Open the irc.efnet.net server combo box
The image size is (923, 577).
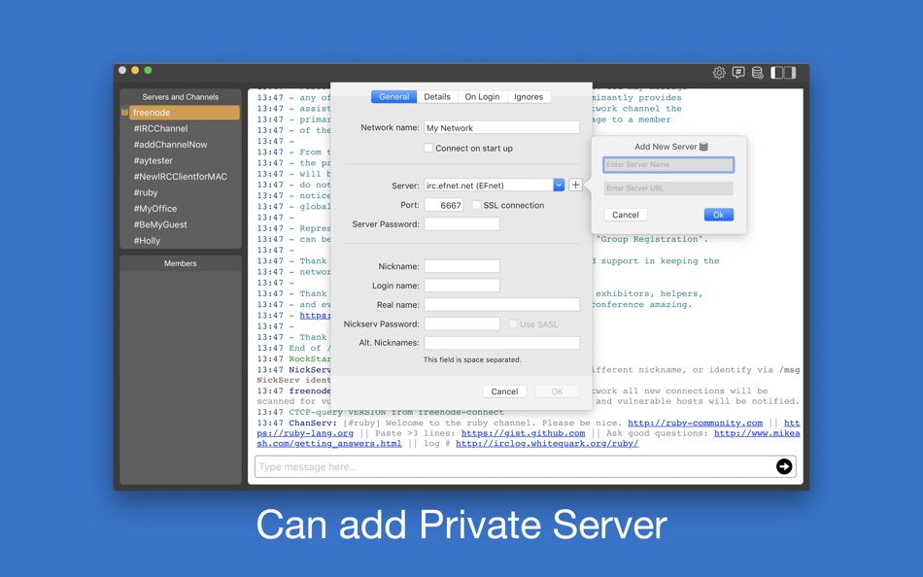489,185
